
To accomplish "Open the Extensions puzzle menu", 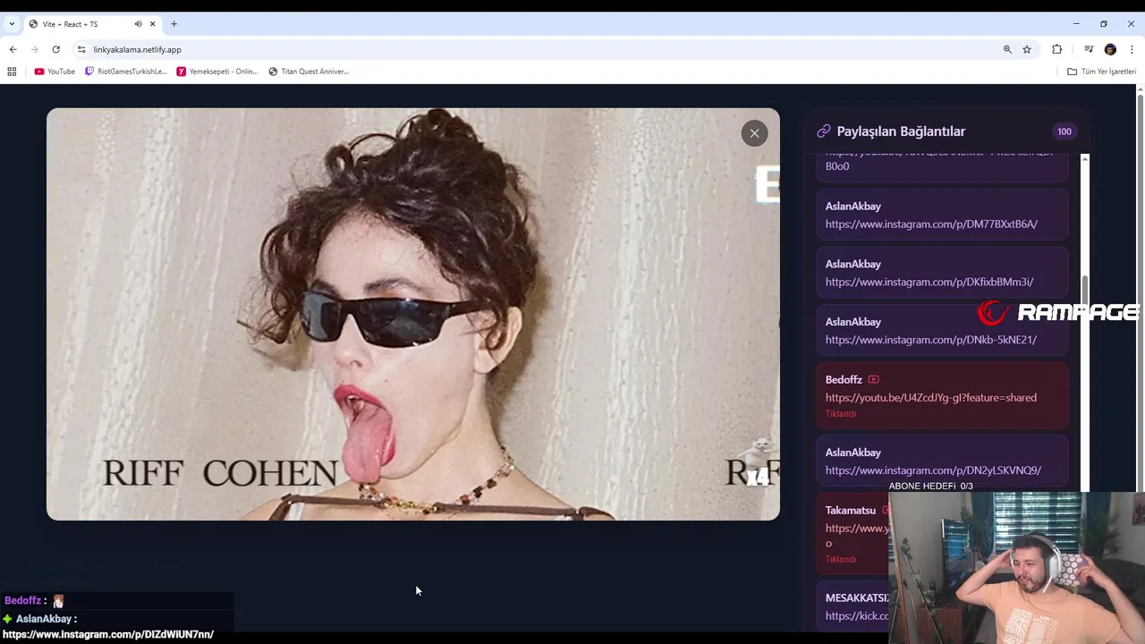I will pyautogui.click(x=1056, y=49).
